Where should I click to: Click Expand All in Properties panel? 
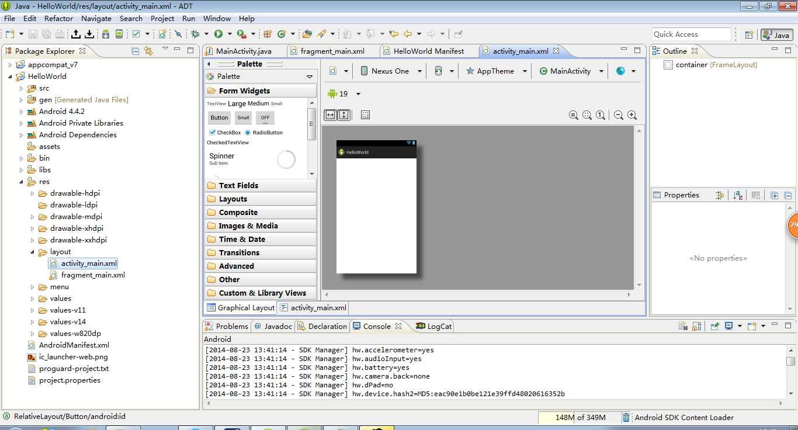775,195
